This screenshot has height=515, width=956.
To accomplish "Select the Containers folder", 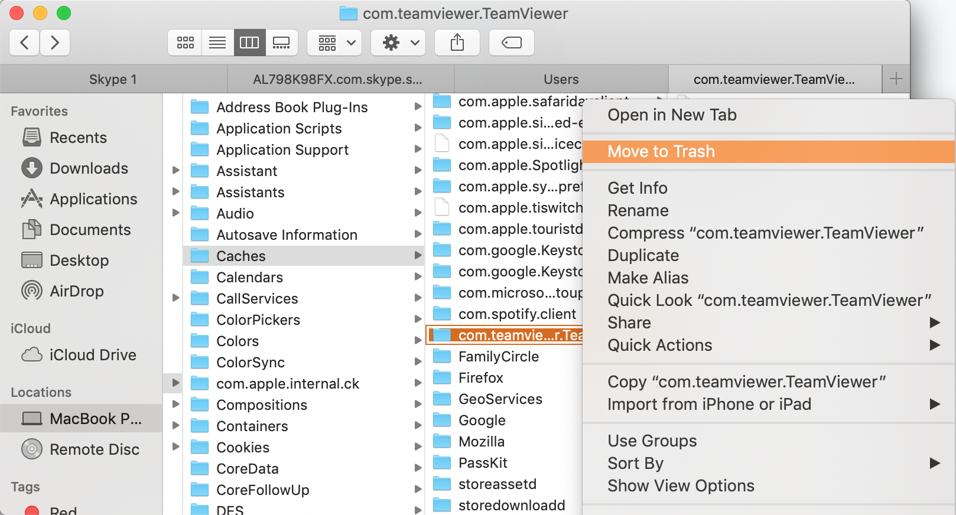I will pyautogui.click(x=304, y=426).
